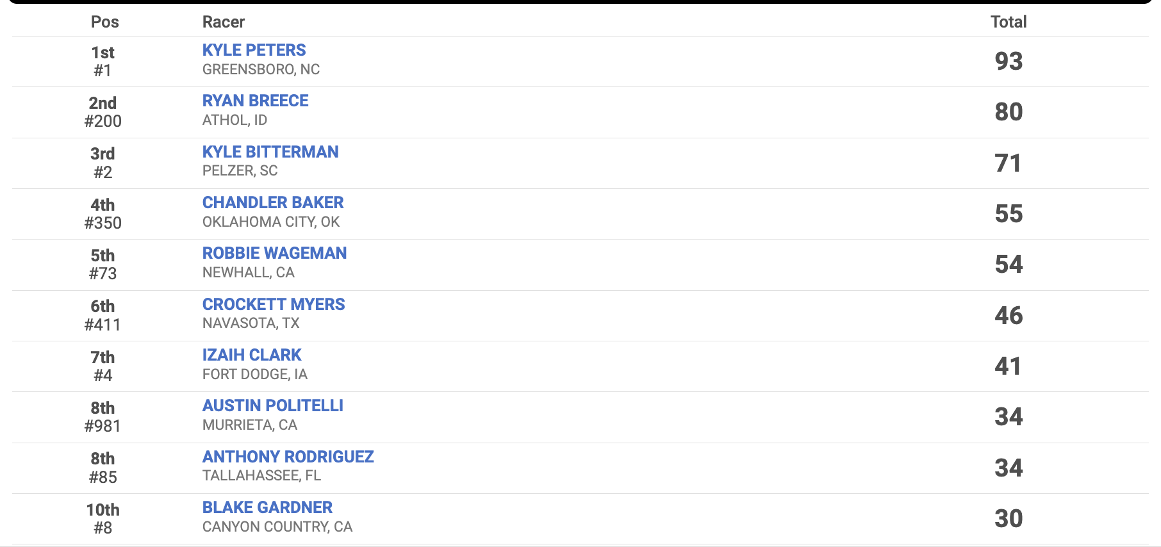Click the Pos column header
Viewport: 1161px width, 547px height.
pyautogui.click(x=104, y=22)
